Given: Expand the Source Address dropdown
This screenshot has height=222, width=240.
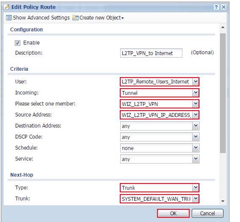Looking at the screenshot, I should click(x=196, y=115).
